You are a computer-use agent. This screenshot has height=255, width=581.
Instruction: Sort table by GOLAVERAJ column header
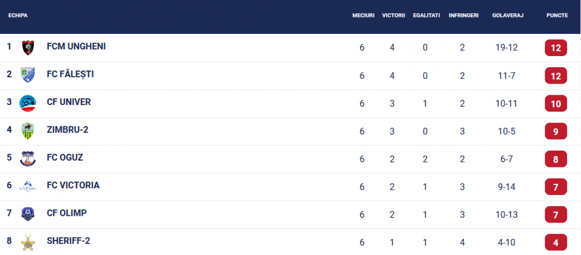coord(507,15)
